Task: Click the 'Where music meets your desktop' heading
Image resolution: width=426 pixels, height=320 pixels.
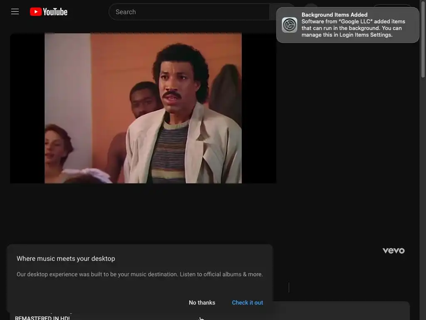Action: tap(66, 258)
